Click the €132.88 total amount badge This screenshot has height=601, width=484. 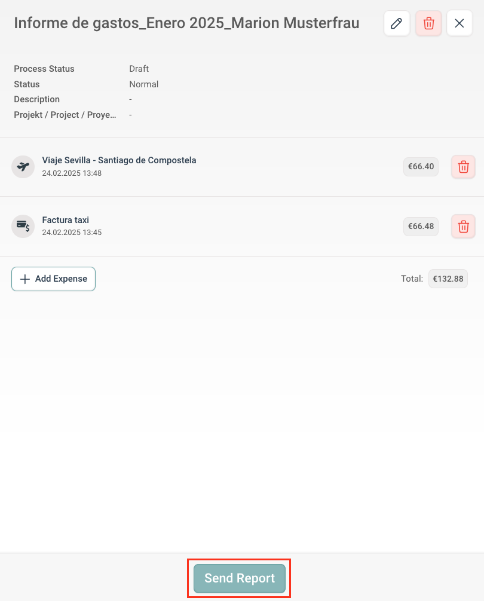448,279
